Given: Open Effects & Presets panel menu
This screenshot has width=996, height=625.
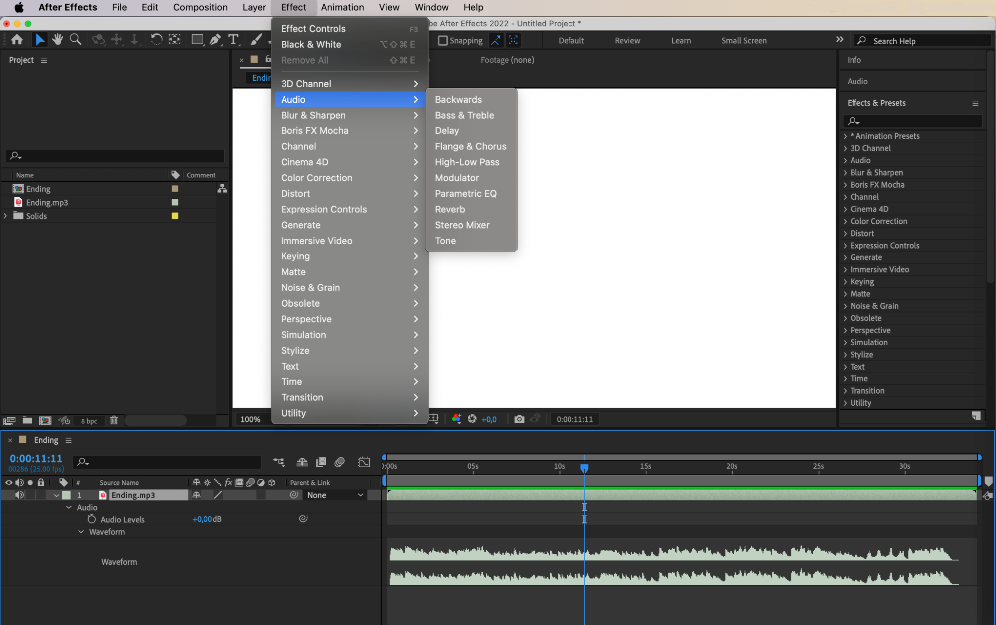Looking at the screenshot, I should 975,103.
